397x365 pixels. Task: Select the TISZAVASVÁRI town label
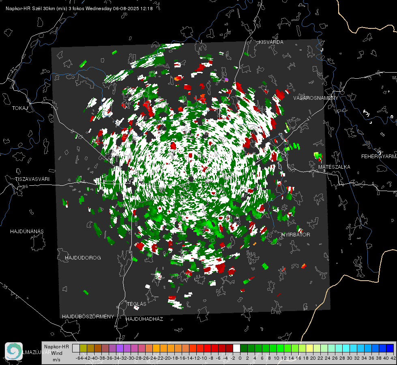tap(32, 179)
